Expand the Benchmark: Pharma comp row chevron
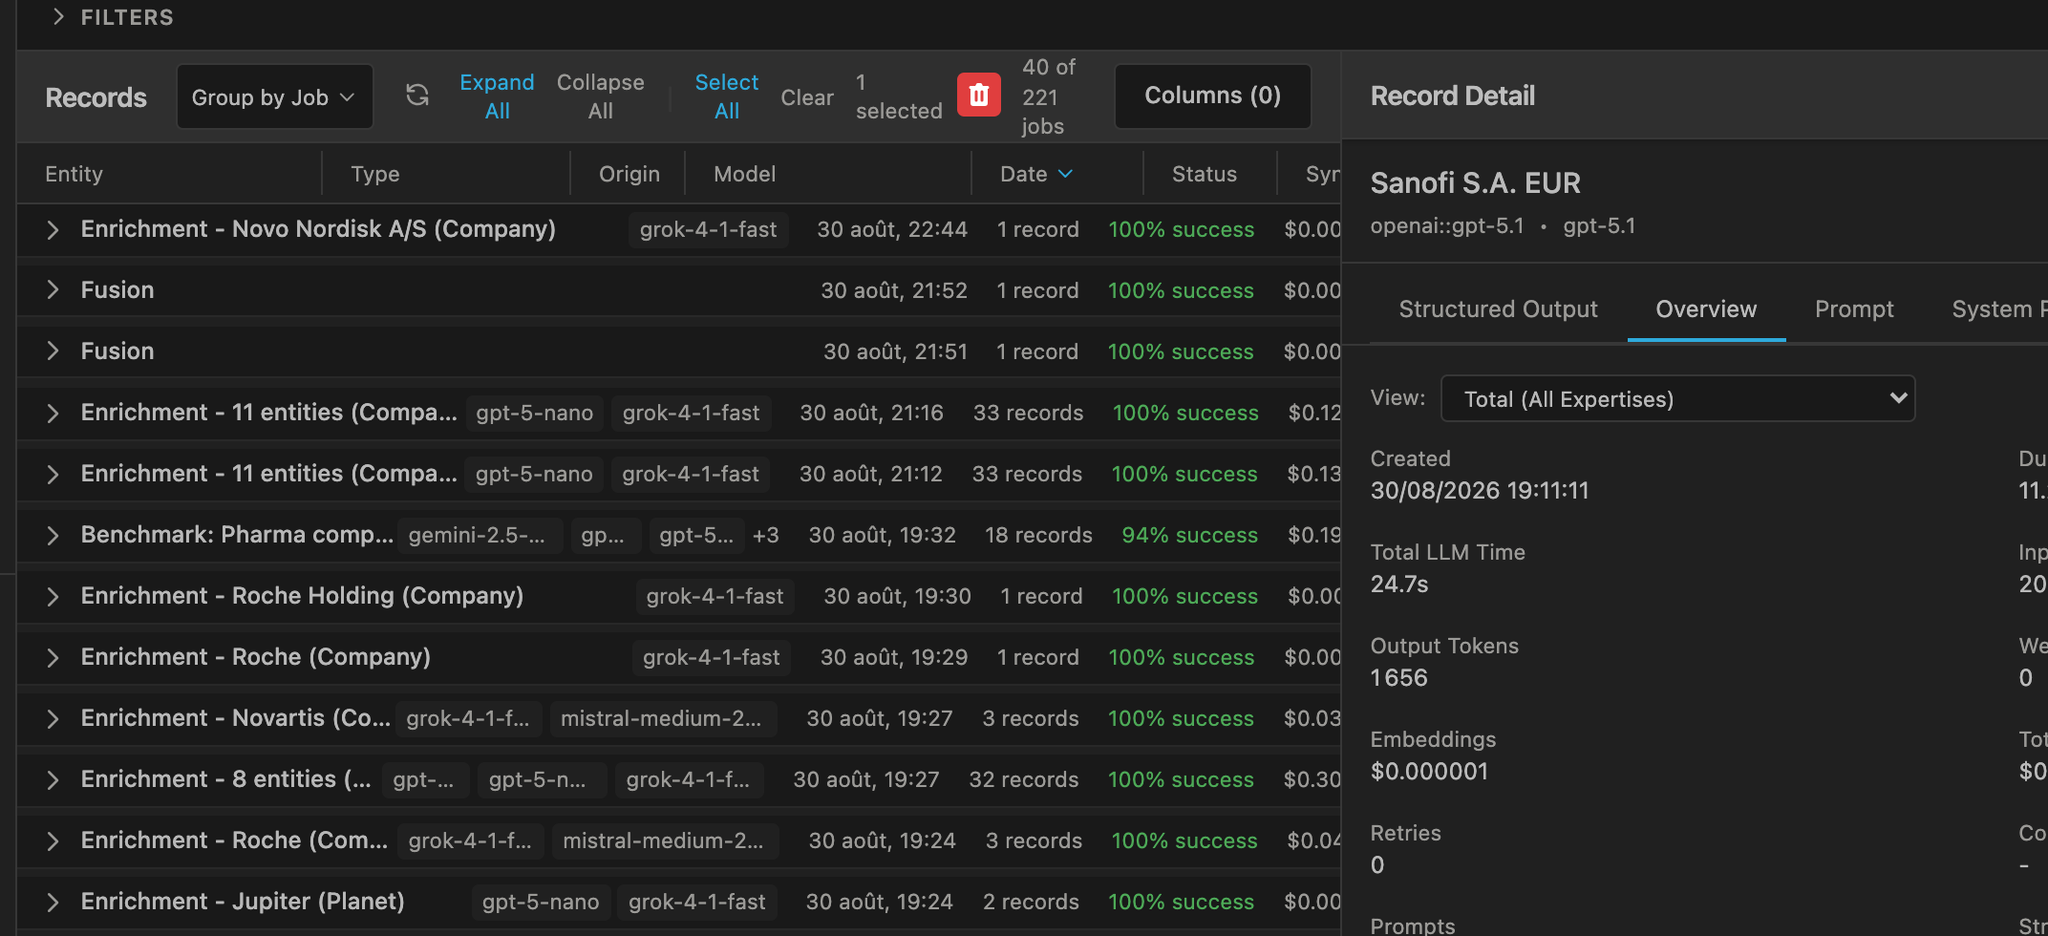The width and height of the screenshot is (2048, 936). [x=53, y=535]
